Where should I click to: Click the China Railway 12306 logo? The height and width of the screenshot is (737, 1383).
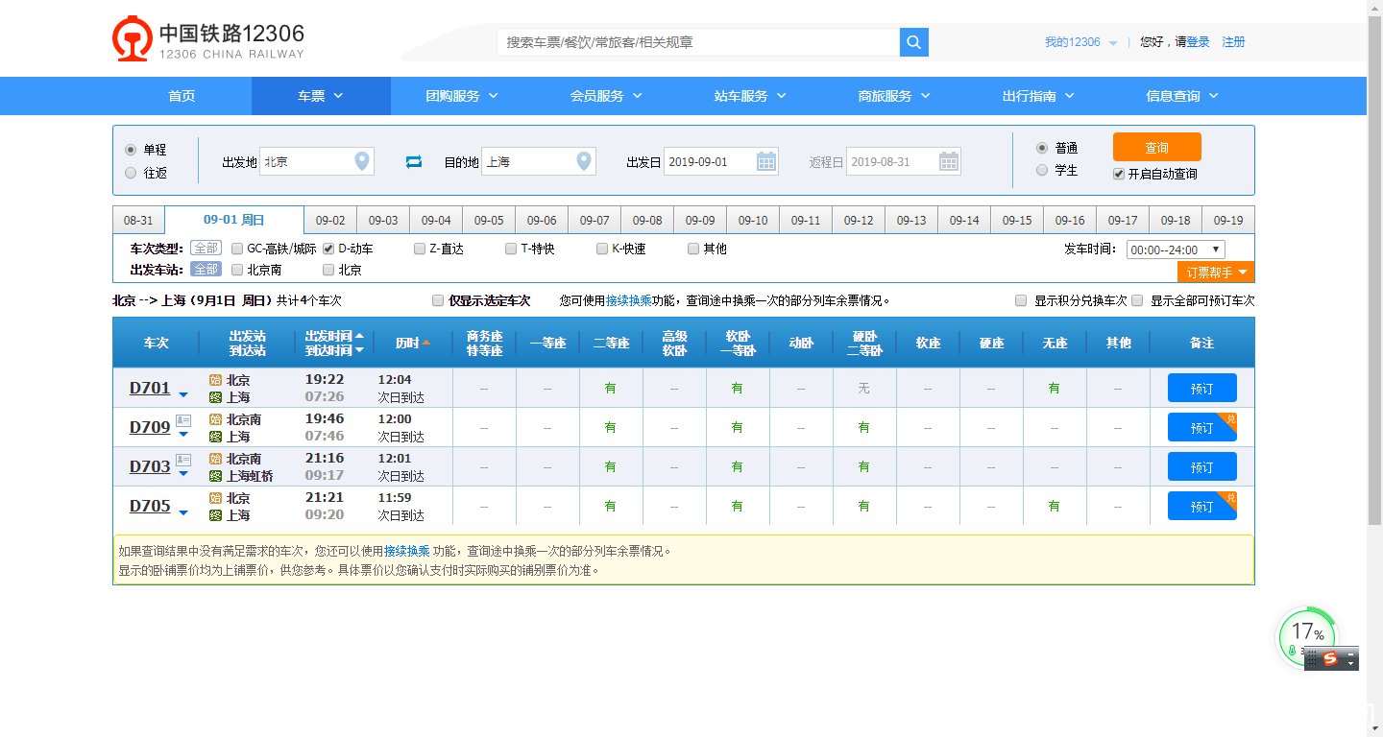coord(208,40)
